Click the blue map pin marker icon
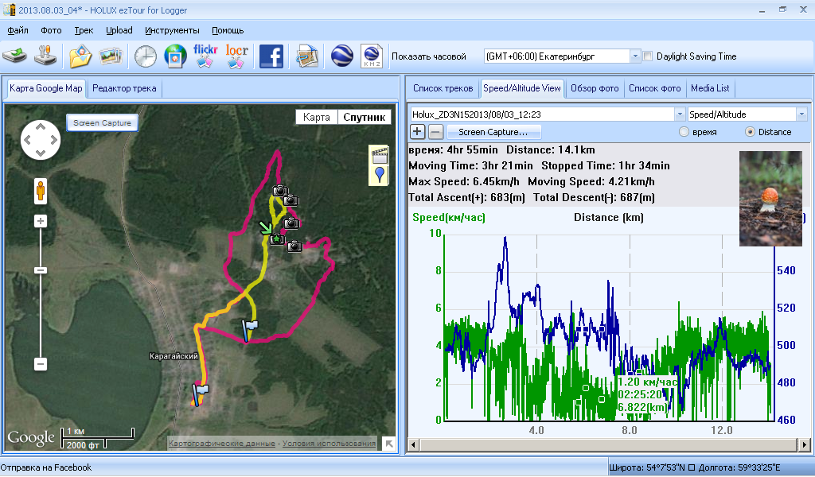 380,175
